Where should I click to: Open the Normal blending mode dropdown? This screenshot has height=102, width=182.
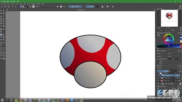pos(45,7)
